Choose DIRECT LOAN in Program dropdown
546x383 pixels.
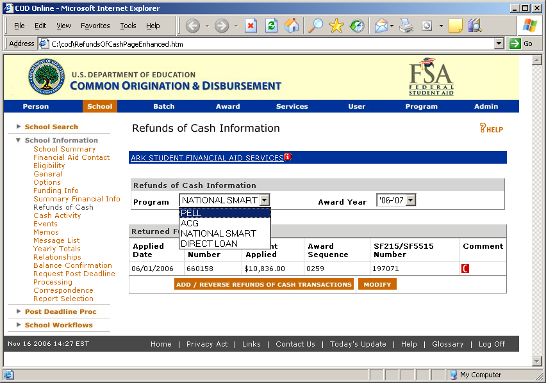click(224, 244)
